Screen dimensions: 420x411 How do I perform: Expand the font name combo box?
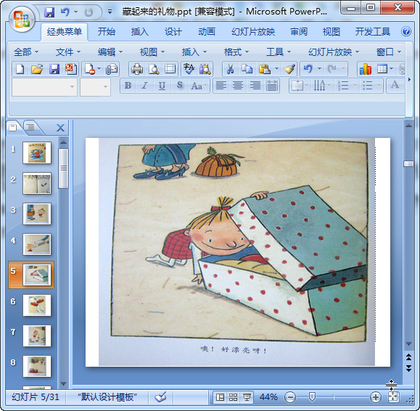(72, 87)
